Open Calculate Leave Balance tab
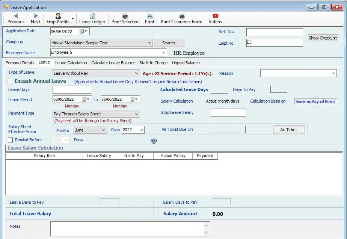The image size is (347, 239). coord(113,63)
